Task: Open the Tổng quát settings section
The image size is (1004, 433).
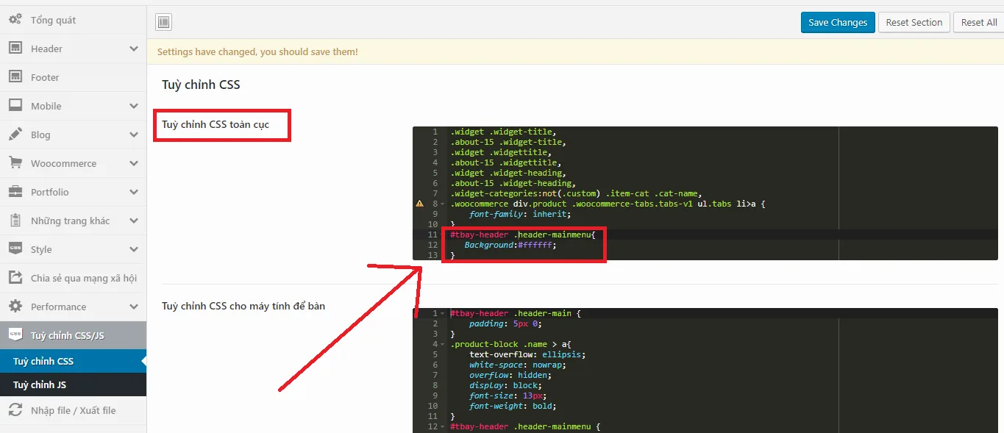Action: 73,20
